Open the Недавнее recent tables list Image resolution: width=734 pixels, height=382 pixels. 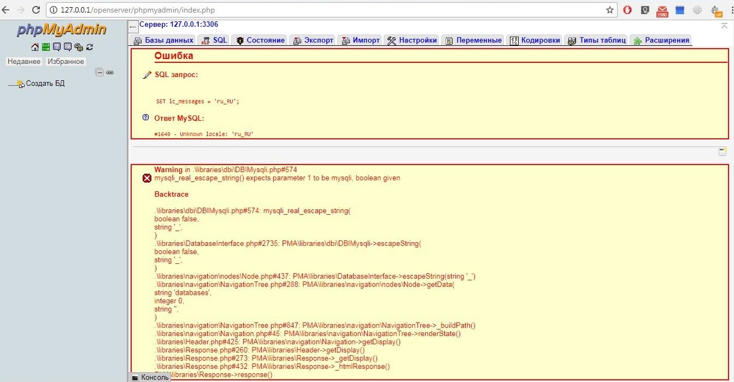click(24, 62)
